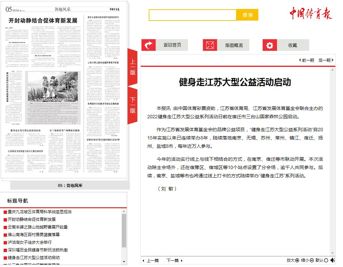Open 深圳福田全民健身节新玩法掀热潮 in the title list
The width and height of the screenshot is (343, 267).
coord(38,250)
